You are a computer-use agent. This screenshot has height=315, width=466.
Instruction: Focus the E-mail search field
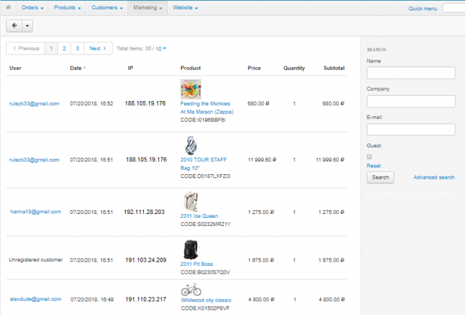pyautogui.click(x=411, y=130)
